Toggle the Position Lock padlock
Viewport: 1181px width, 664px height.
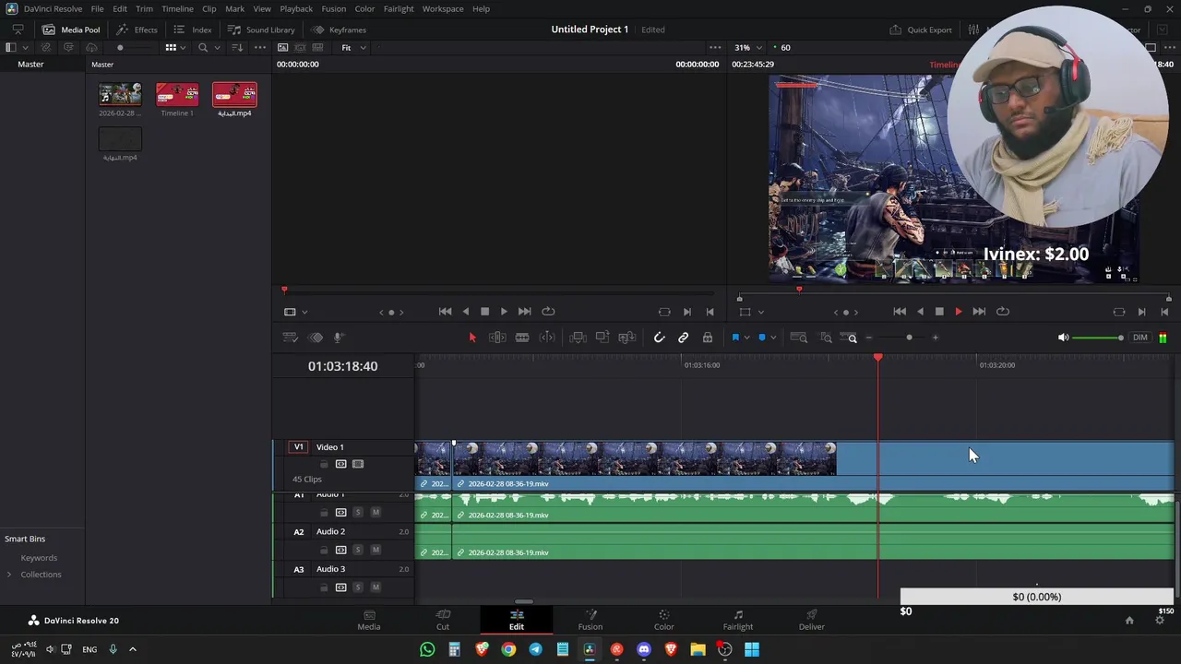point(708,338)
